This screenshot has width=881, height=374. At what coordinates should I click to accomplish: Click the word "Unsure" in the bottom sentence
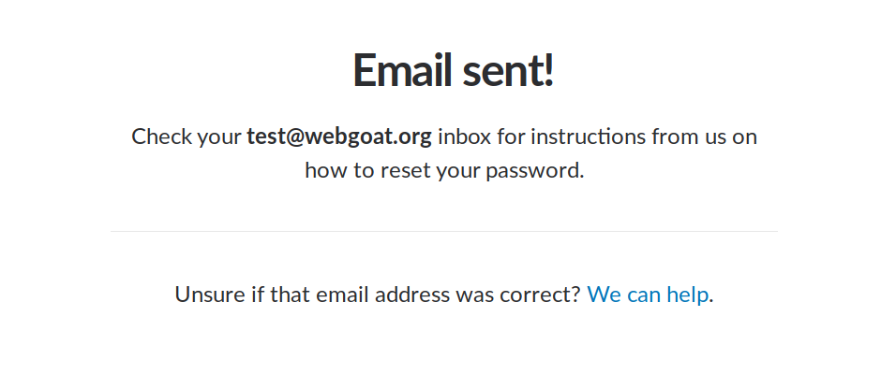pyautogui.click(x=210, y=294)
